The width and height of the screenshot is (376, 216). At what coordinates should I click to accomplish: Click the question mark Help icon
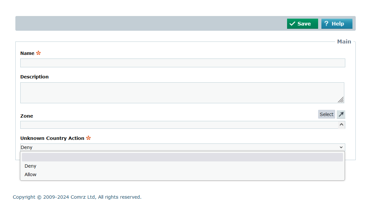click(326, 24)
